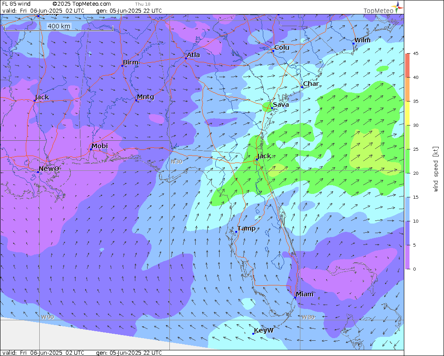The height and width of the screenshot is (356, 444).
Task: Click the Mntg city label
Action: click(x=145, y=97)
